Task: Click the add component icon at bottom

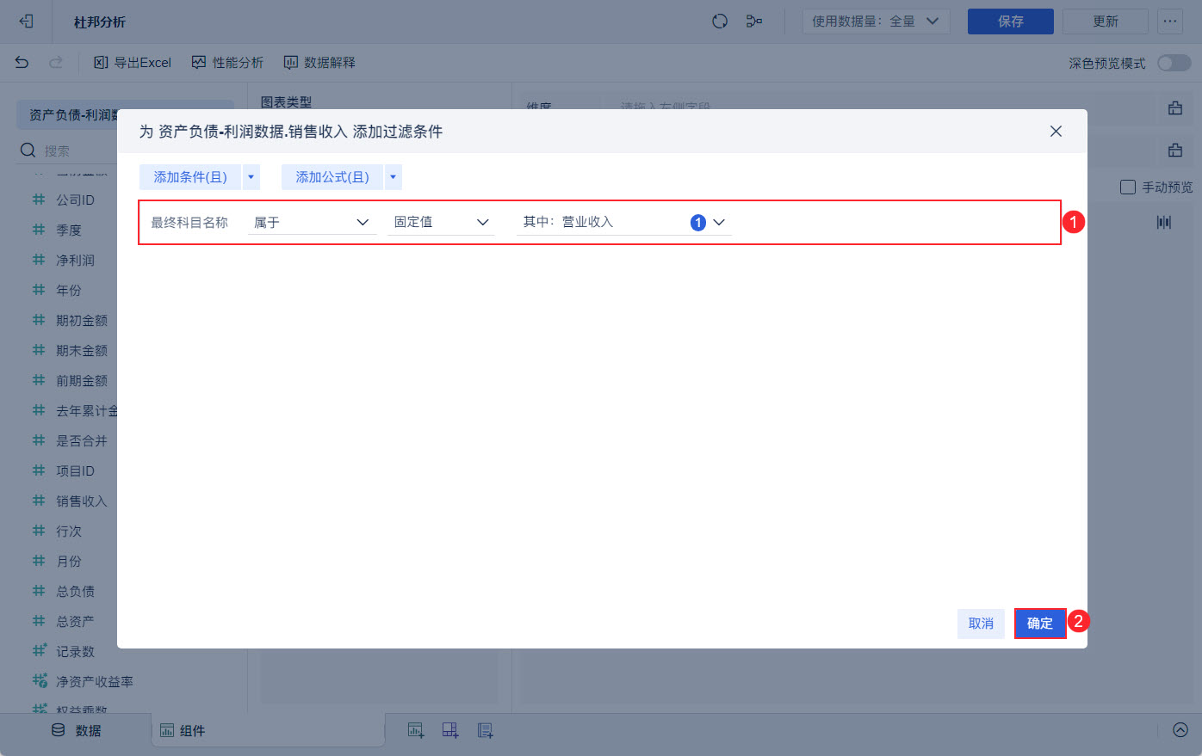Action: tap(416, 730)
